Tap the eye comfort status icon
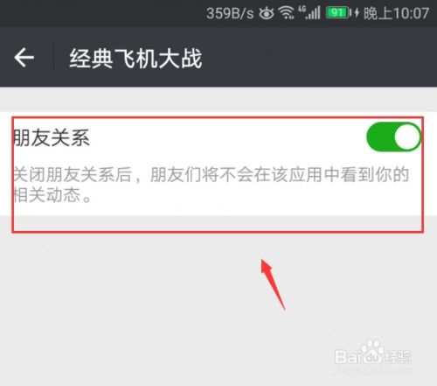 point(267,13)
